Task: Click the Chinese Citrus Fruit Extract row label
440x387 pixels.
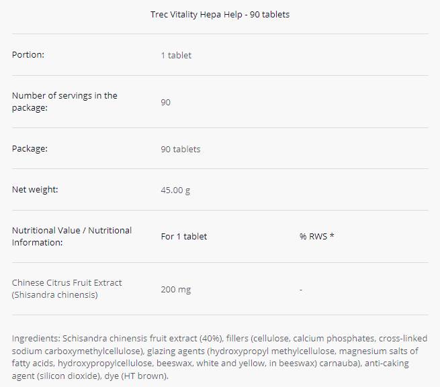Action: click(x=67, y=288)
